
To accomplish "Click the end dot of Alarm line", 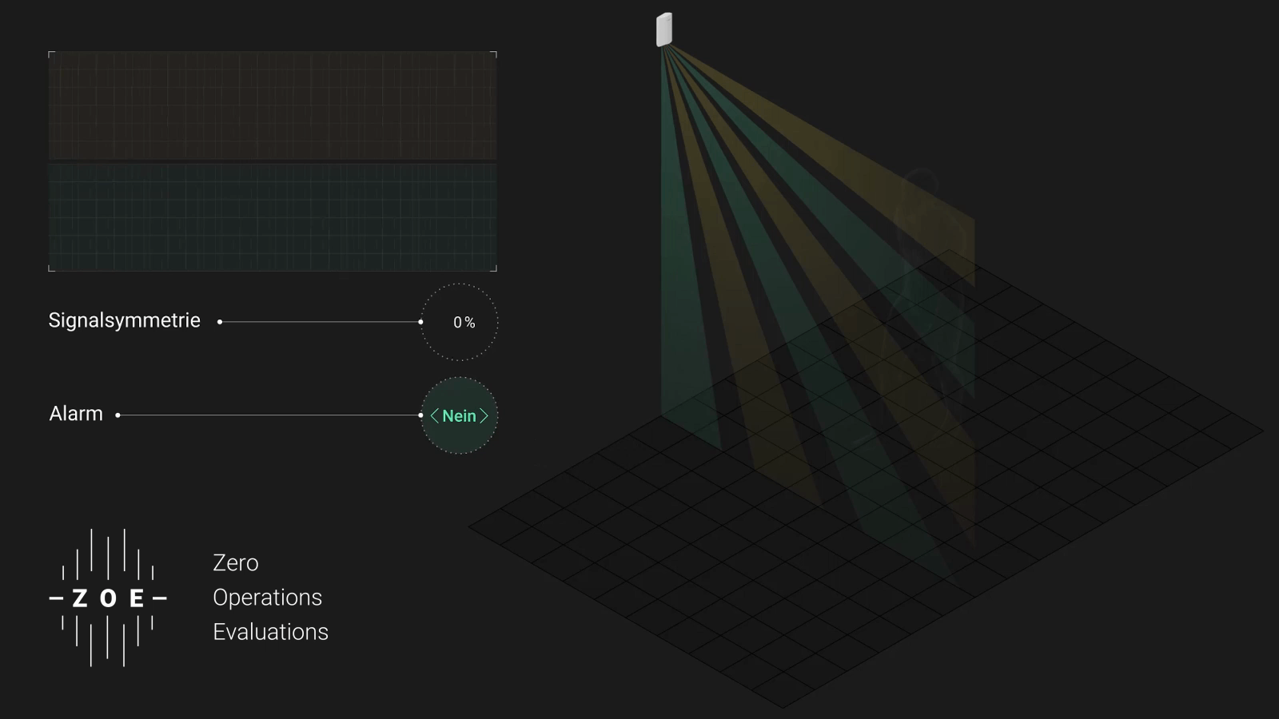I will pos(420,415).
